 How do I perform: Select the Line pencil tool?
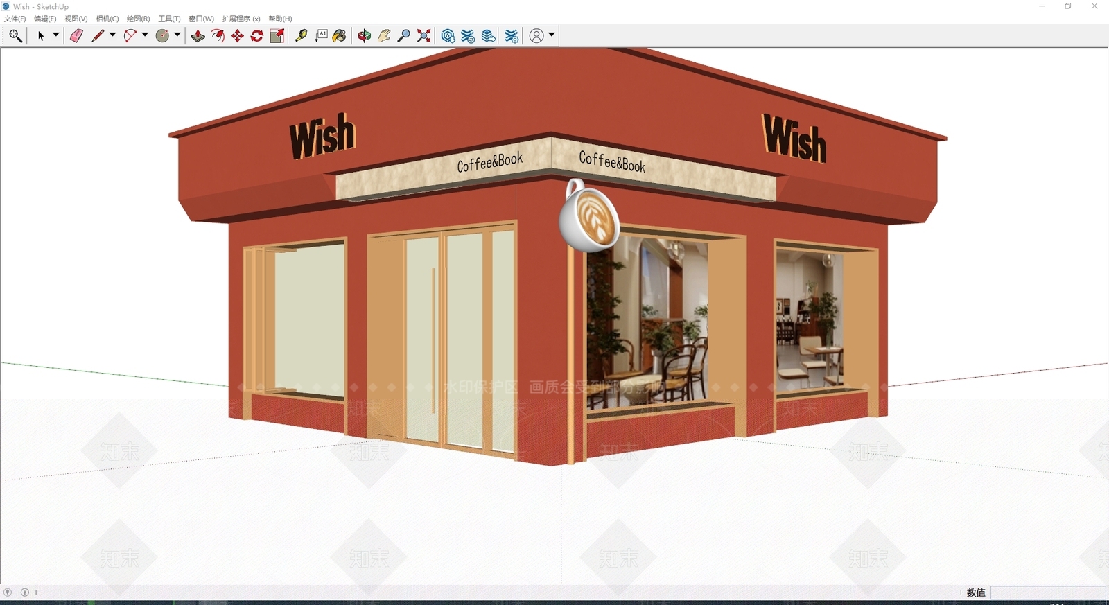point(98,36)
